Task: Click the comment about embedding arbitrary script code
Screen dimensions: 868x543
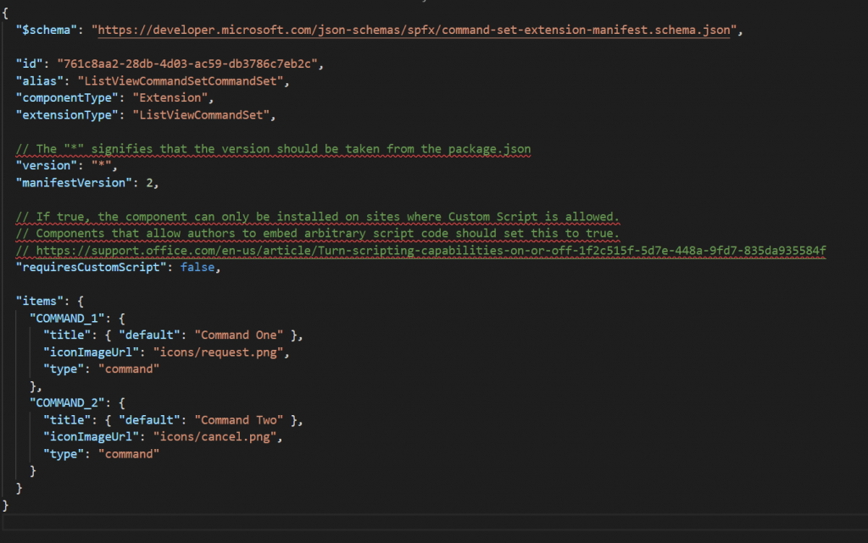Action: 318,233
